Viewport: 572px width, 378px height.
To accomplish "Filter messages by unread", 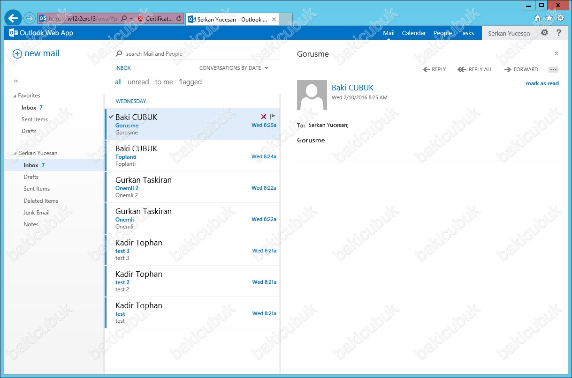I will (x=138, y=82).
